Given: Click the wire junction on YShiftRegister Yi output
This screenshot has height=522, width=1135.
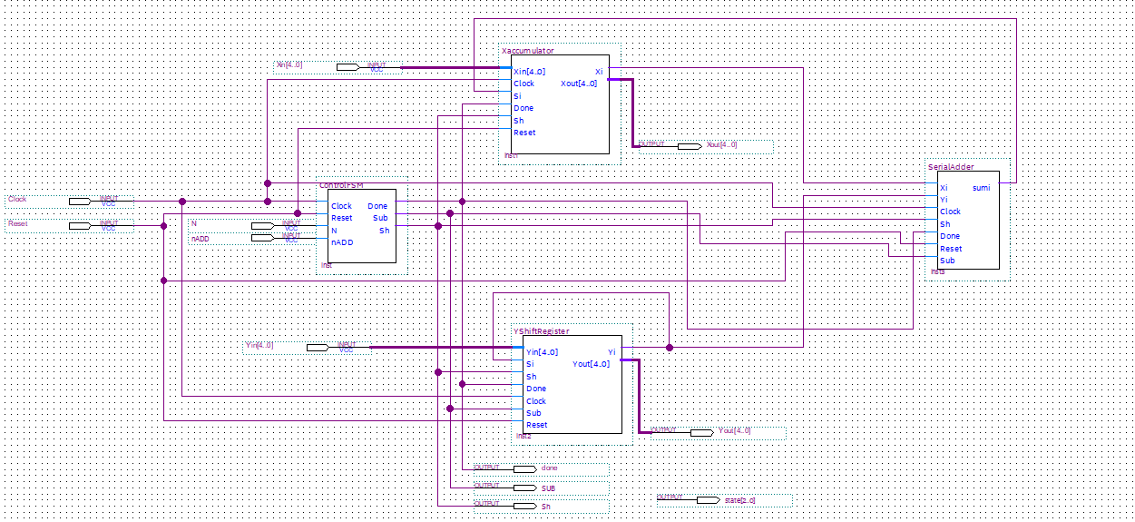Looking at the screenshot, I should tap(669, 347).
